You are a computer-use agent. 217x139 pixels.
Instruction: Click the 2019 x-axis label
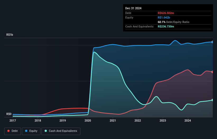pos(63,121)
